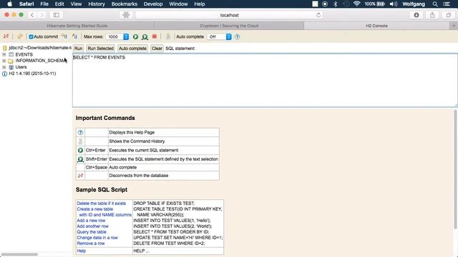Switch to Hibernate Getting Started Guide tab
Screen dimensions: 458x257
[77, 26]
